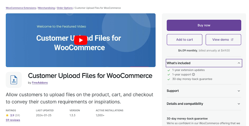
Task: Click the current page breadcrumb text
Action: (98, 8)
